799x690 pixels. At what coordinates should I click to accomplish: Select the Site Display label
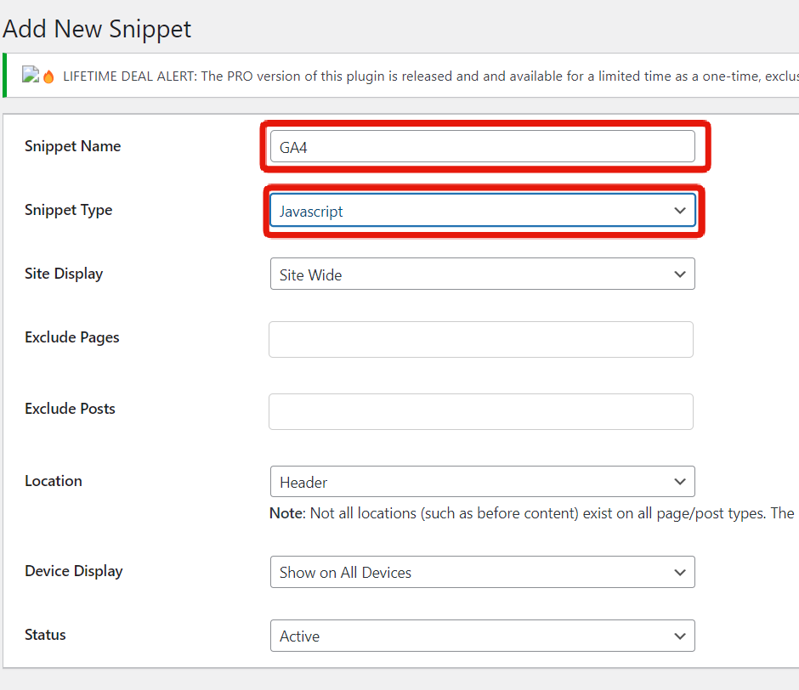(64, 274)
